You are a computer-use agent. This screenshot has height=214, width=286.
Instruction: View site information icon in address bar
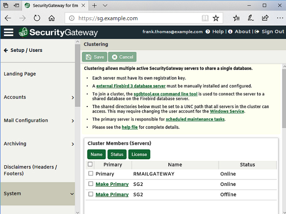tap(72, 18)
